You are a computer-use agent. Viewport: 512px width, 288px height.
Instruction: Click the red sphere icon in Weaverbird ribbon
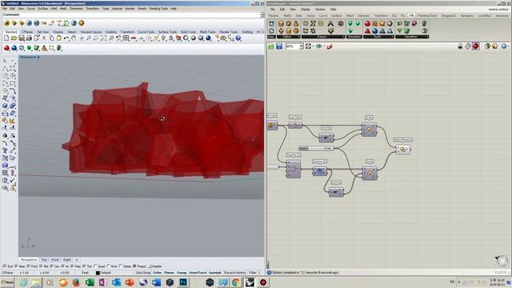point(367,23)
